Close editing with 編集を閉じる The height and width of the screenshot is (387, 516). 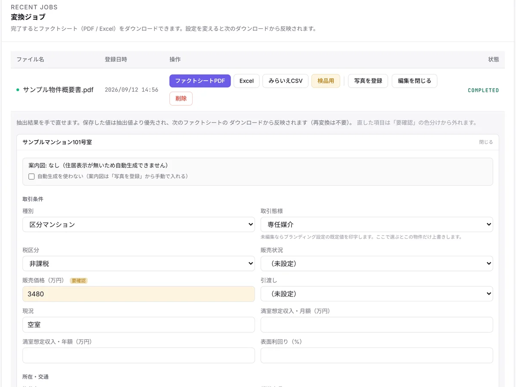pos(415,81)
